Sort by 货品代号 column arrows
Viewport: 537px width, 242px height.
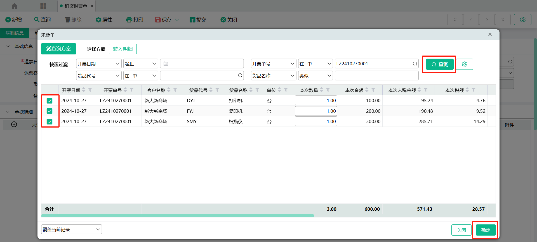coord(211,90)
